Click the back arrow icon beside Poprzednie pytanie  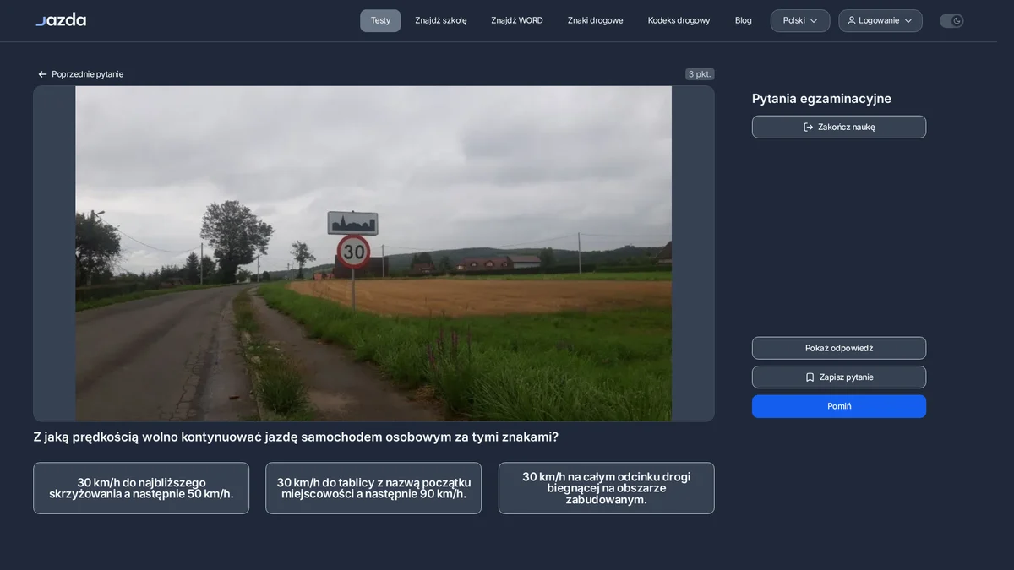[42, 74]
